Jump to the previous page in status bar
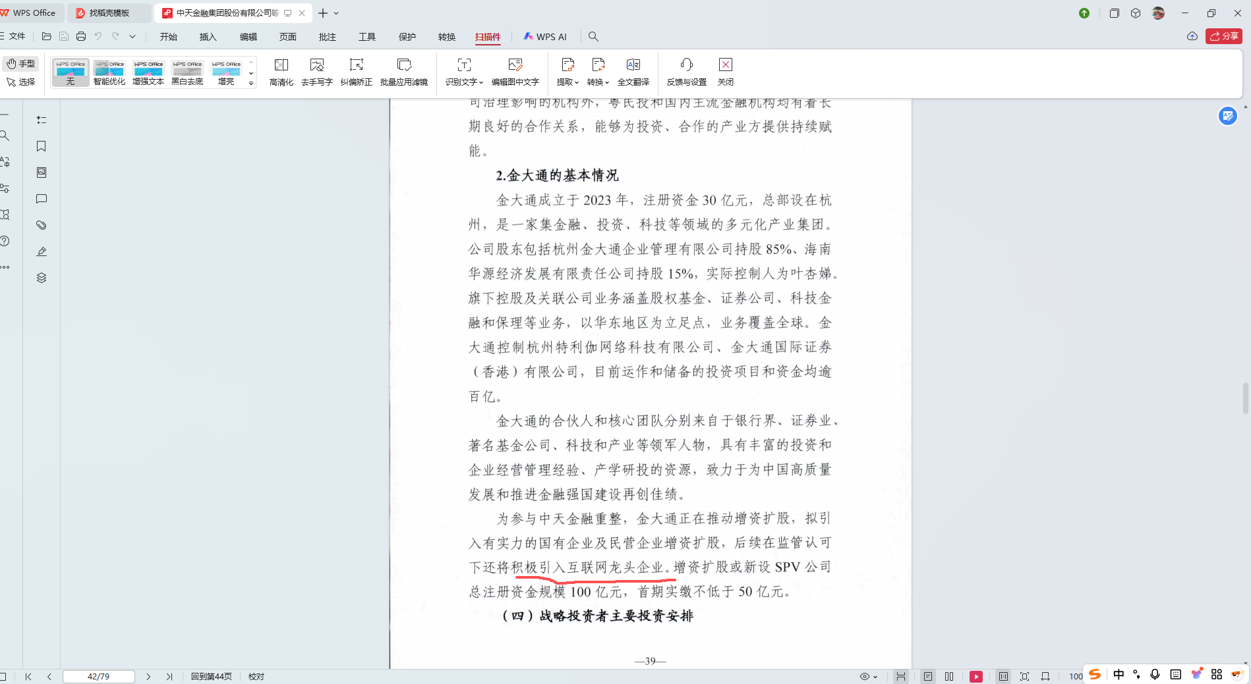The height and width of the screenshot is (684, 1251). pos(49,676)
